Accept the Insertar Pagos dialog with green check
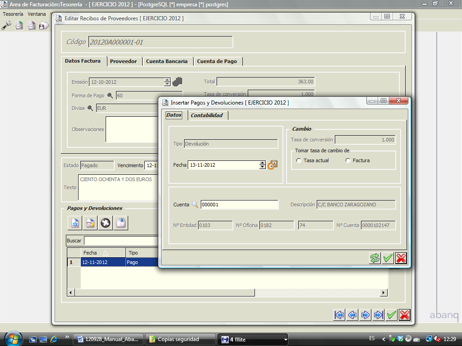Screen dimensions: 462x346 (x=388, y=258)
